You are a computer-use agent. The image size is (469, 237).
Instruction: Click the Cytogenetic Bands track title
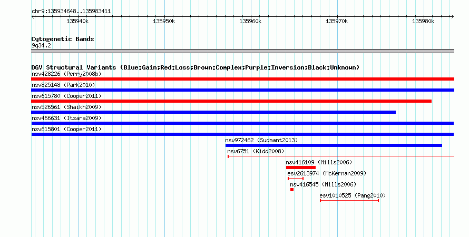[x=63, y=39]
